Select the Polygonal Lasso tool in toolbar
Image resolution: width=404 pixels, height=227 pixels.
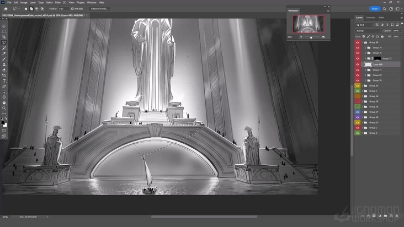coord(4,42)
